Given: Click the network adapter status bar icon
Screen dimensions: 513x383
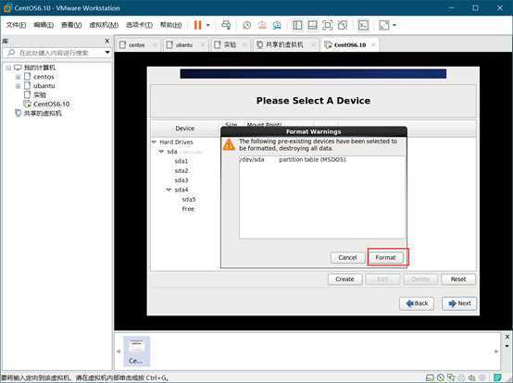Looking at the screenshot, I should pyautogui.click(x=451, y=378).
